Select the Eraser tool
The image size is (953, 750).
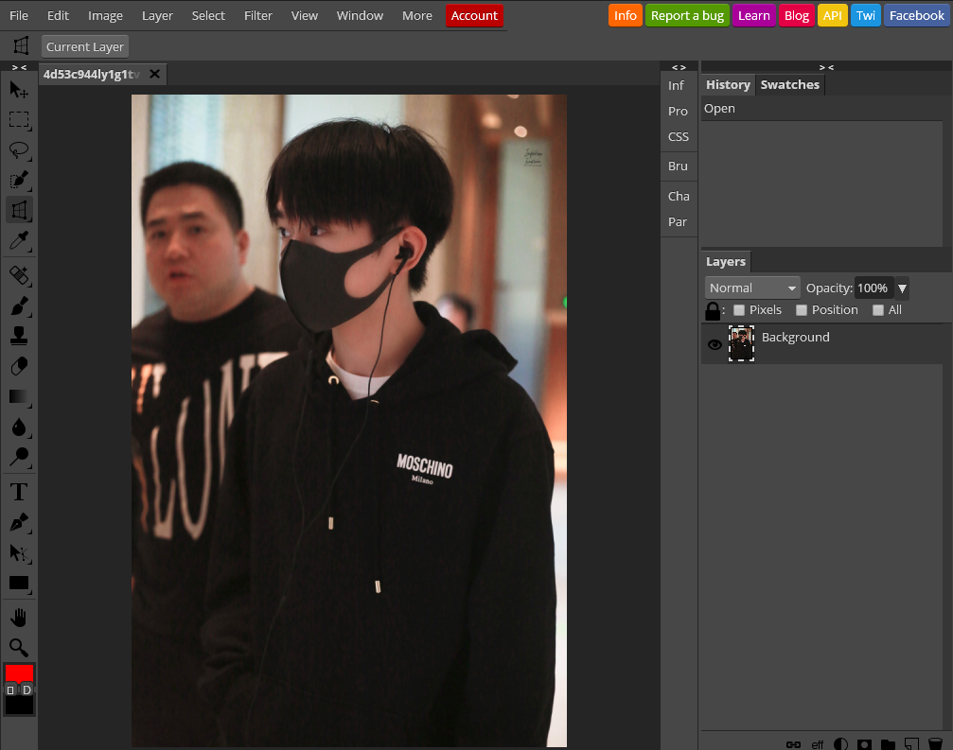19,366
